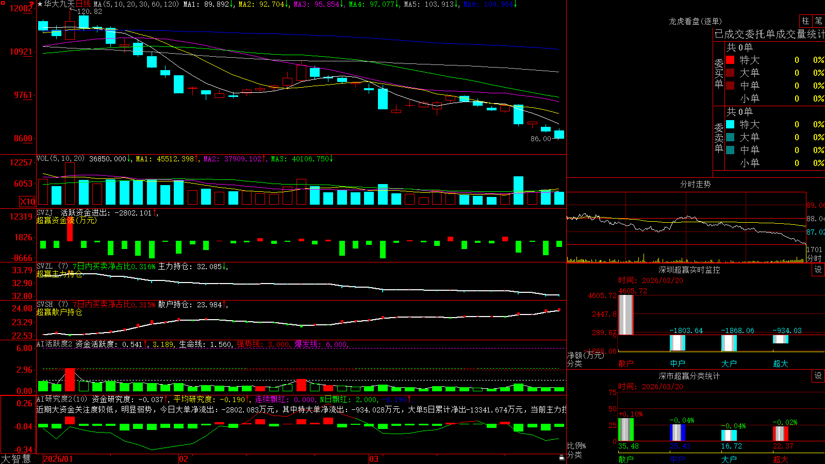Click the VOL(5,10,20) indicator label
This screenshot has height=464, width=825.
point(60,159)
